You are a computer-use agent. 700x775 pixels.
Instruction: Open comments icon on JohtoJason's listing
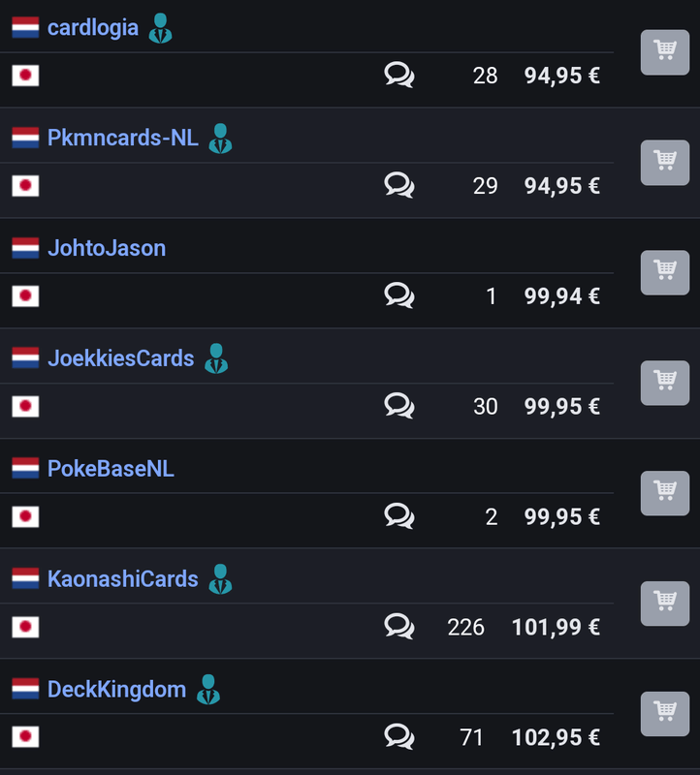point(398,295)
